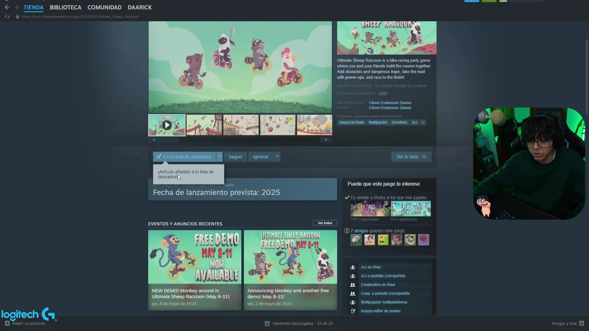This screenshot has width=589, height=331.
Task: Click the store page URL field
Action: pos(81,17)
